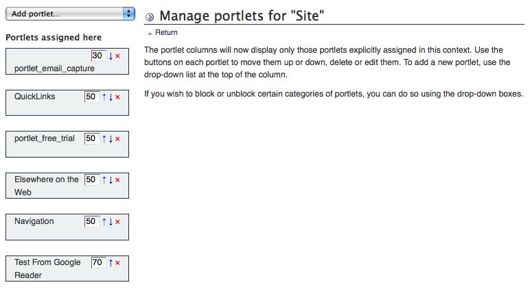530x300 pixels.
Task: Move Navigation portlet down
Action: [x=111, y=221]
